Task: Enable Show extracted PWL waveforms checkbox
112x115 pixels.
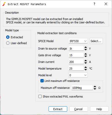Action: 40,97
